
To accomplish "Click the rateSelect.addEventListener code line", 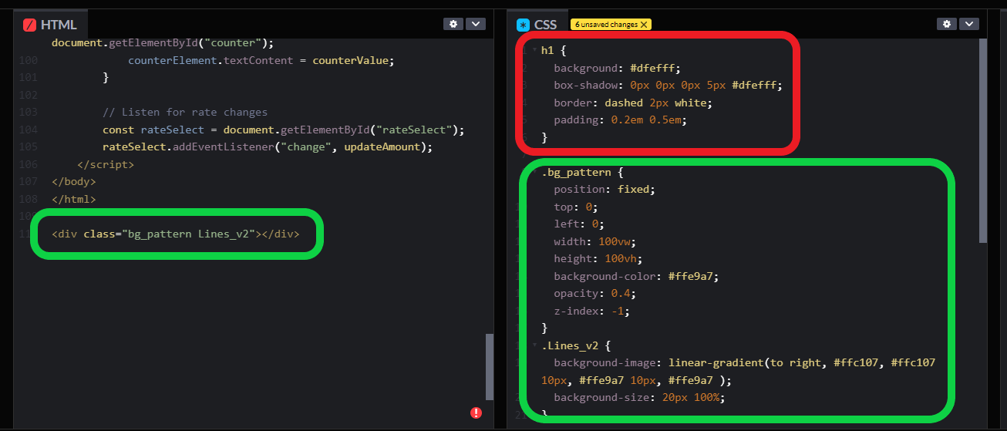I will point(268,146).
